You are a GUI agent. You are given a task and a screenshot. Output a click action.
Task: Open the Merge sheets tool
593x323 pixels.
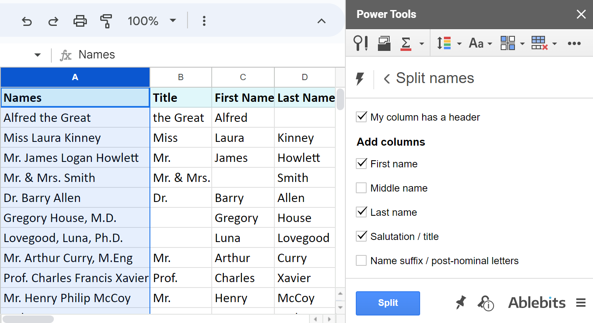[x=384, y=43]
